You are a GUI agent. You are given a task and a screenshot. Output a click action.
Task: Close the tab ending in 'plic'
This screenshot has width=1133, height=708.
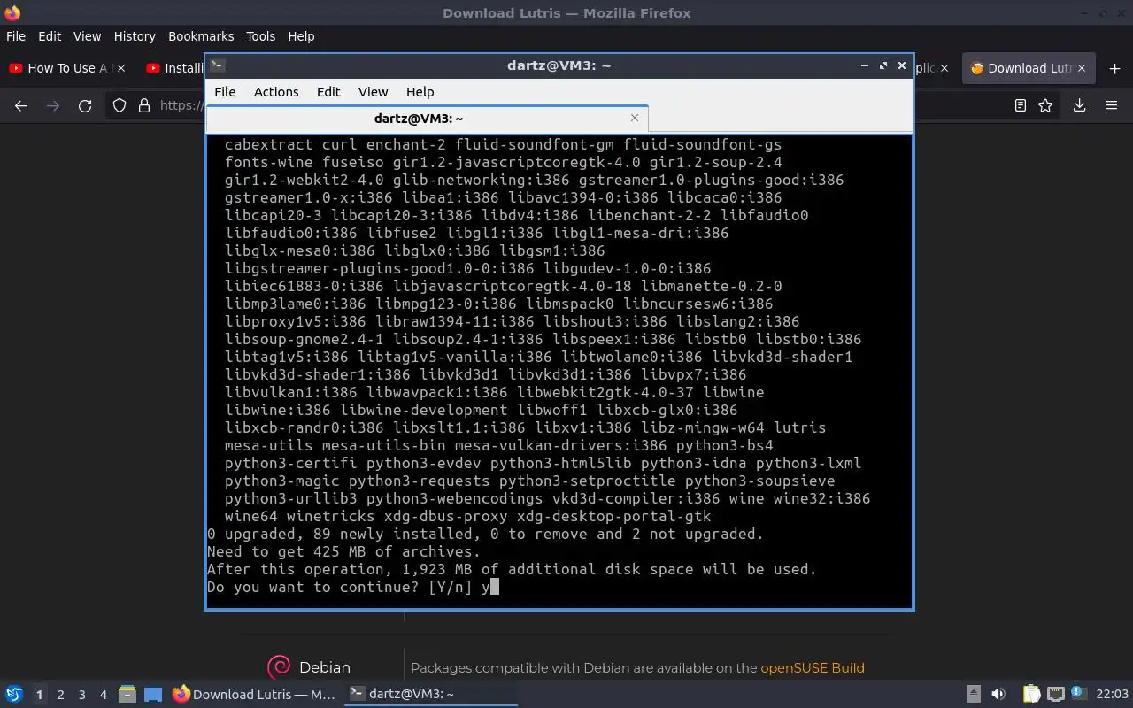[x=944, y=68]
